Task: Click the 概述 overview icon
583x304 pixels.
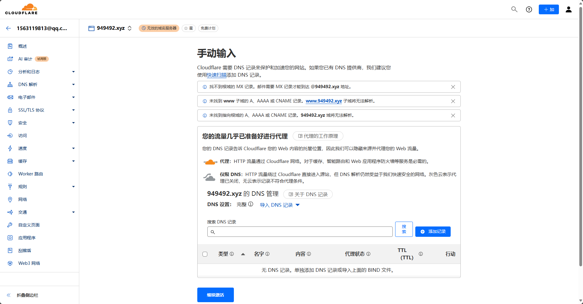Action: [10, 46]
